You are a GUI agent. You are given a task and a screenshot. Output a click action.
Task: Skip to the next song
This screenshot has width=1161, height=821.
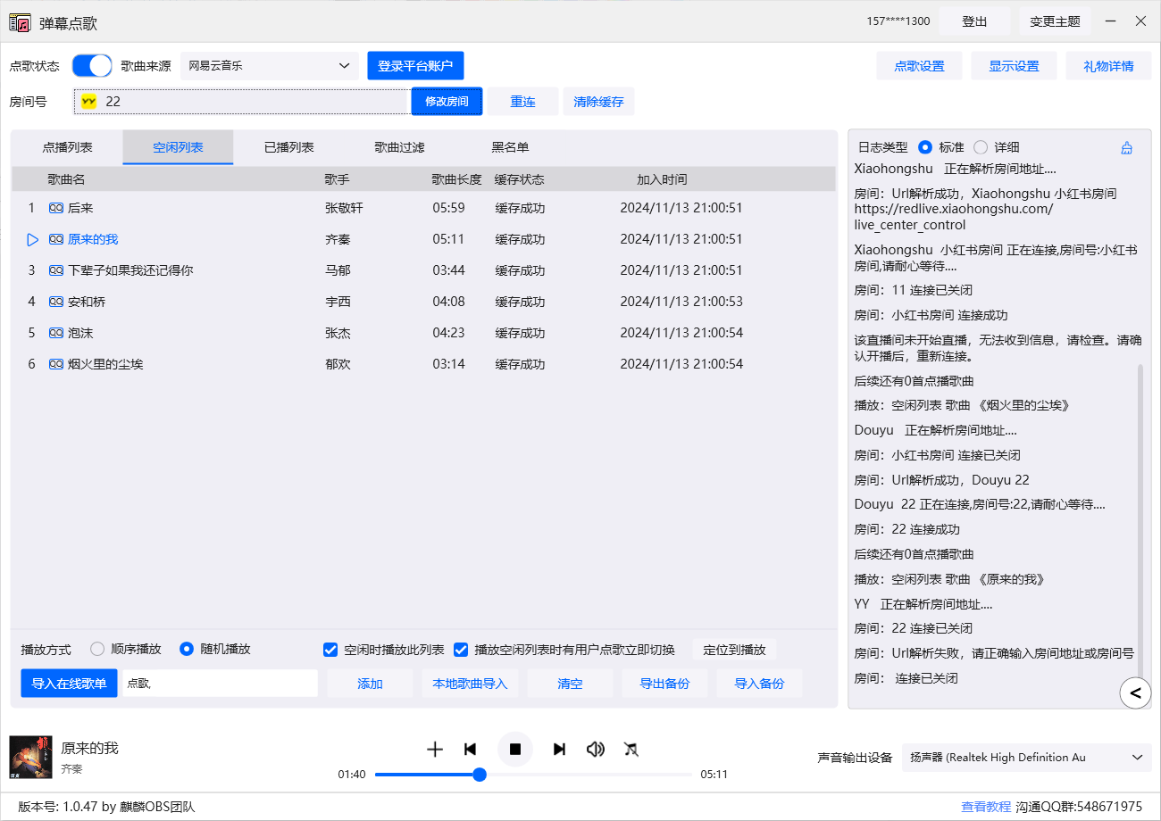pyautogui.click(x=558, y=749)
